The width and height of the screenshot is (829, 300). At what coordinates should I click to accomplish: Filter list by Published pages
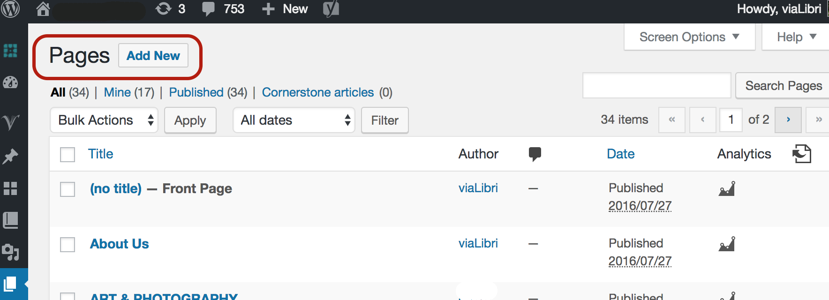pyautogui.click(x=196, y=92)
